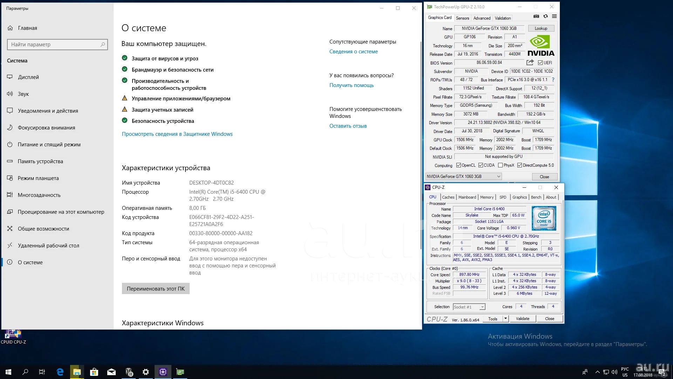
Task: Open CPUID CPU-Z desktop shortcut
Action: pyautogui.click(x=13, y=337)
